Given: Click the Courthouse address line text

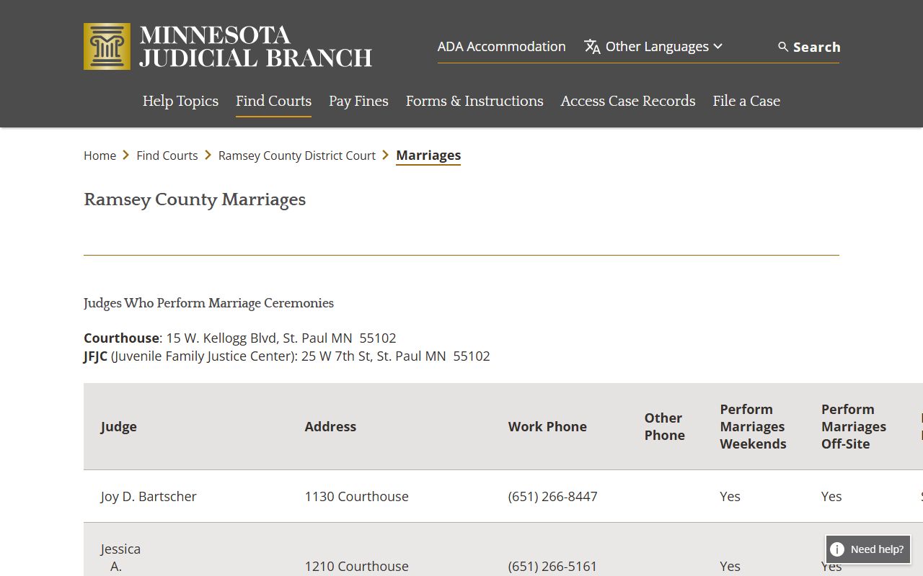Looking at the screenshot, I should 240,338.
